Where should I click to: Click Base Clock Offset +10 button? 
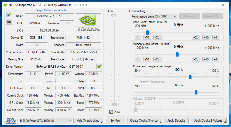pos(206,37)
